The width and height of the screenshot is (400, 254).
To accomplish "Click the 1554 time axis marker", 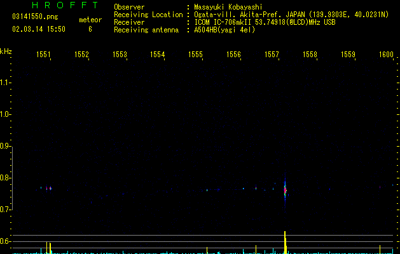I will pos(158,54).
